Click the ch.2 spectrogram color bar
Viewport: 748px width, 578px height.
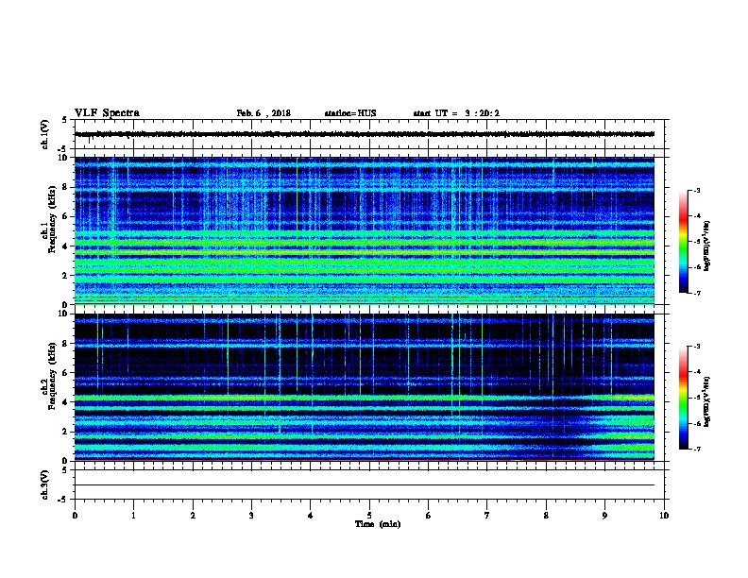[x=683, y=398]
